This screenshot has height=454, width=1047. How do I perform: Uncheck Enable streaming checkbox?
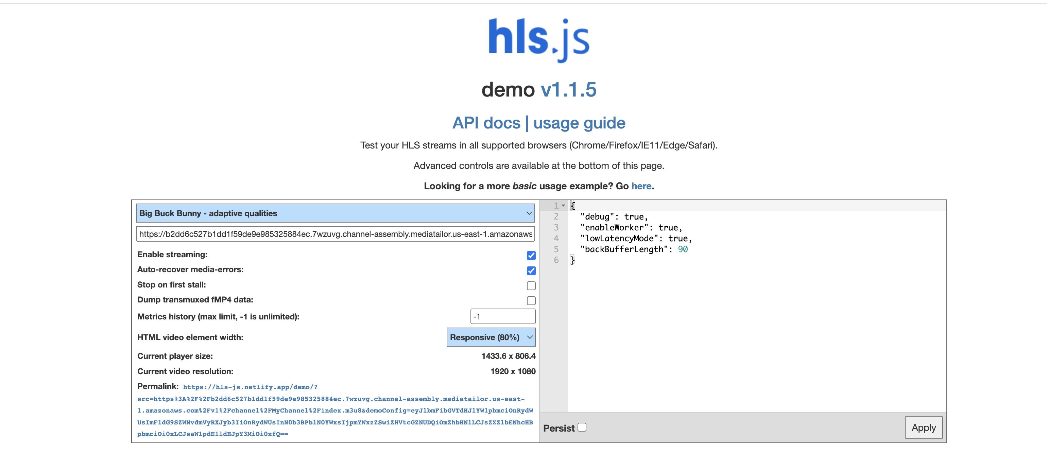pyautogui.click(x=531, y=255)
